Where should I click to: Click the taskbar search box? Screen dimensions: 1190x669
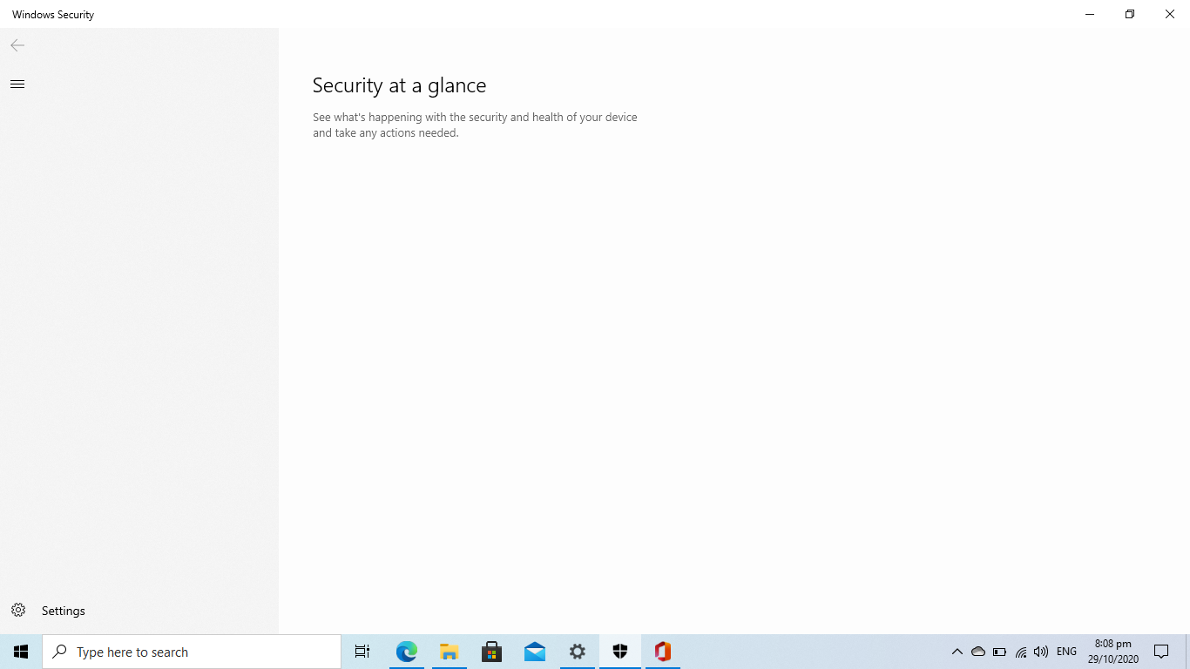[x=192, y=652]
